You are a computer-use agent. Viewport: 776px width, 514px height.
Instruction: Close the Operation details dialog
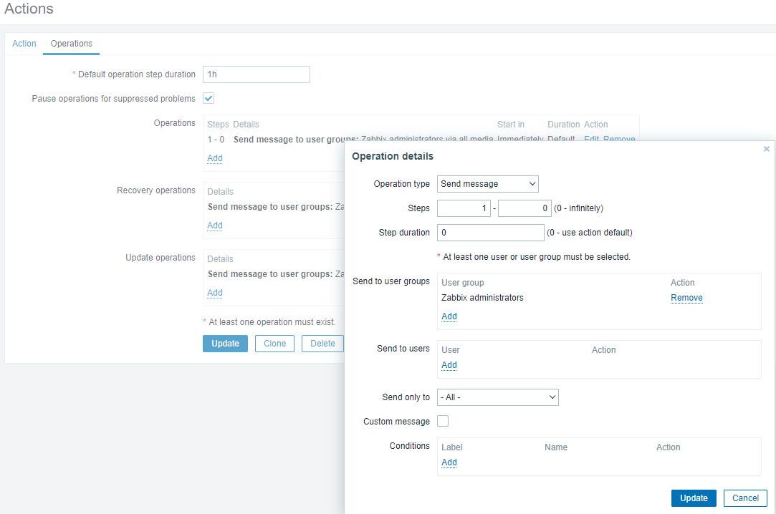766,149
